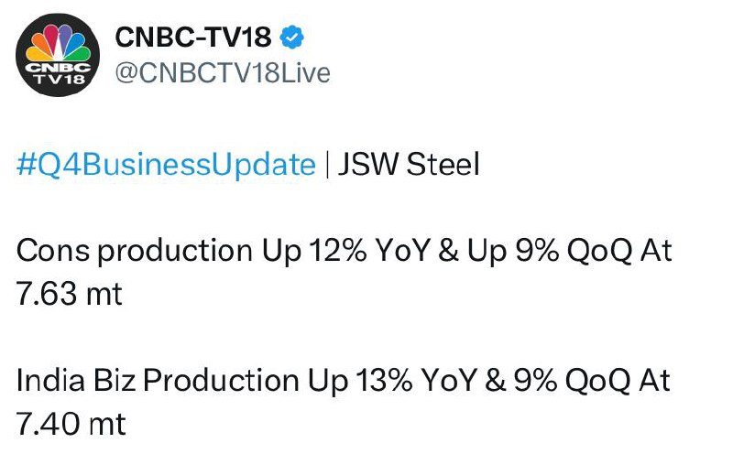The width and height of the screenshot is (733, 454).
Task: Click the blue verified badge
Action: 292,38
